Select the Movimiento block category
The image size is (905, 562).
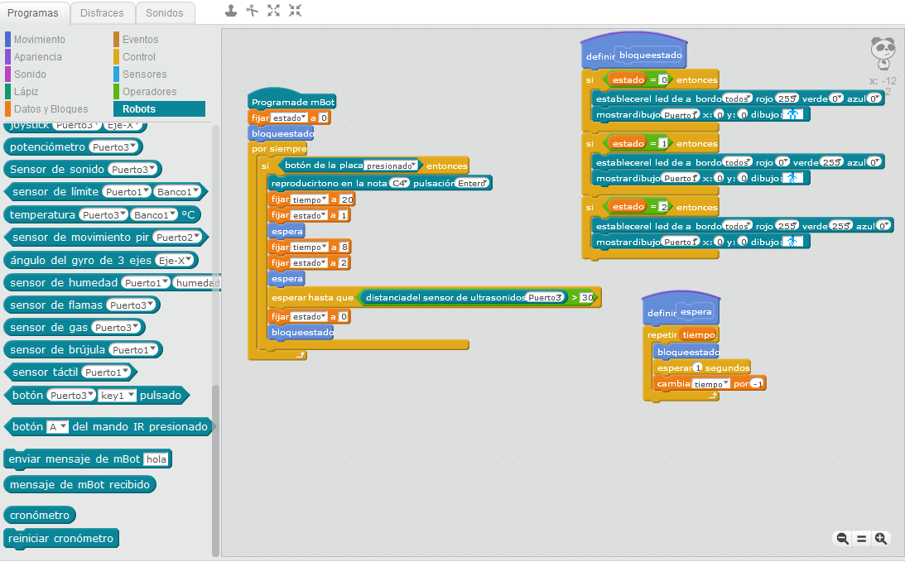coord(39,39)
